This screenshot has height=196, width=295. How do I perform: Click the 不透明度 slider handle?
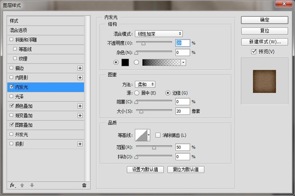(143, 44)
